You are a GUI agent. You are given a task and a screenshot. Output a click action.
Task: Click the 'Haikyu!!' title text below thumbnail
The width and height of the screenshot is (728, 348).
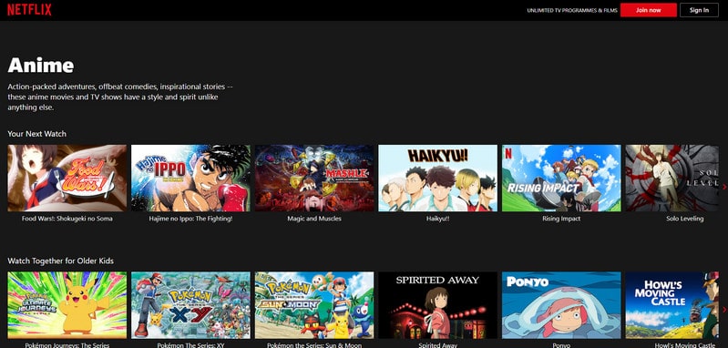tap(437, 219)
